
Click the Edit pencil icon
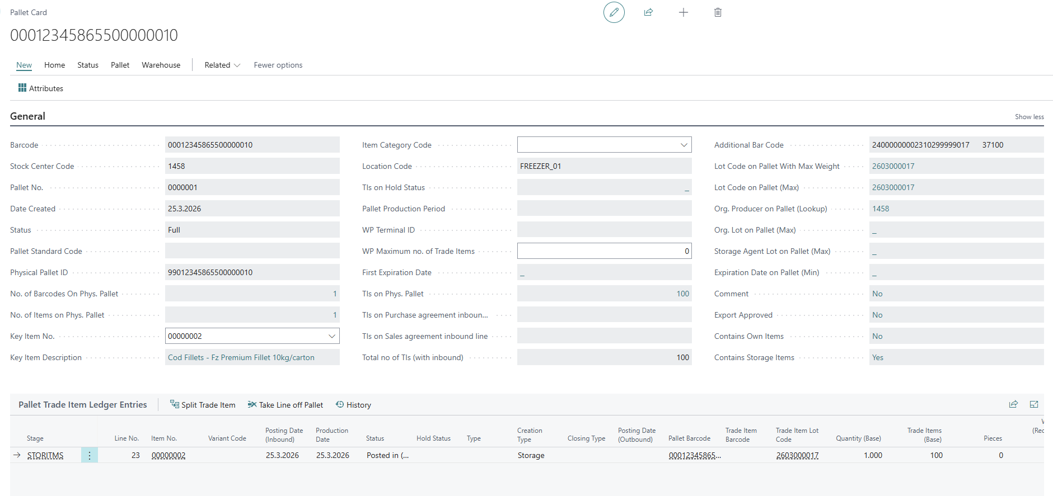(x=614, y=12)
